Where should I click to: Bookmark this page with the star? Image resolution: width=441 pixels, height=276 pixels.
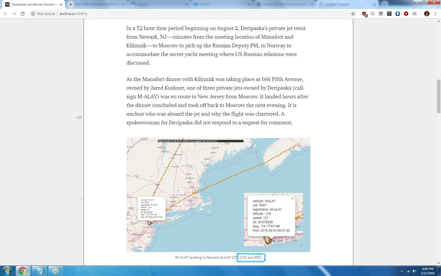pyautogui.click(x=353, y=14)
